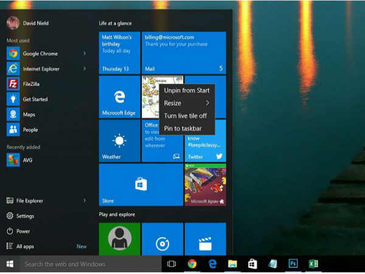Viewport: 365px width, 274px height.
Task: Click the Store tile
Action: click(x=141, y=185)
